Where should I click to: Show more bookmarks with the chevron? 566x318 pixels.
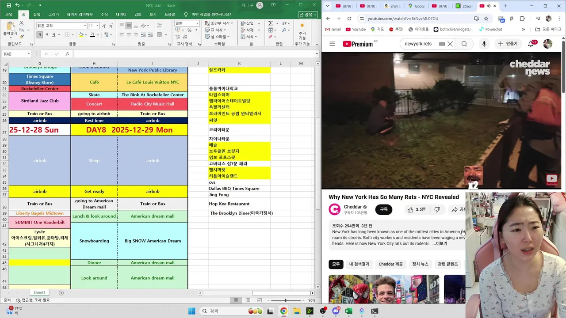coord(524,29)
